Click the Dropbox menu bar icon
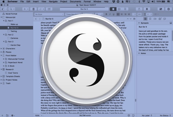 [114, 2]
